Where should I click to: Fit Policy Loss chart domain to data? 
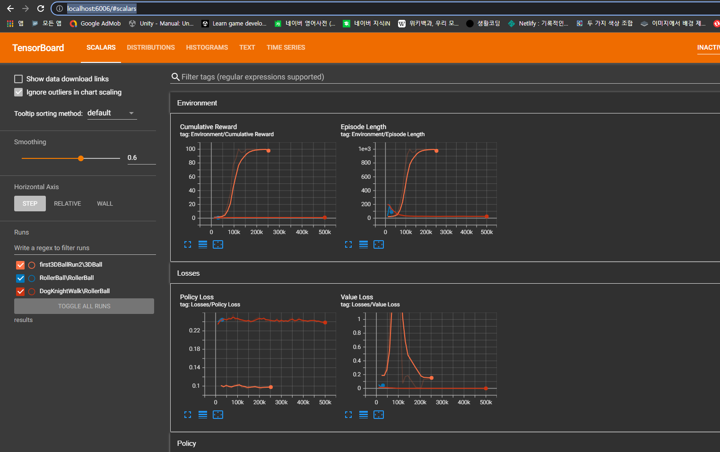(218, 415)
